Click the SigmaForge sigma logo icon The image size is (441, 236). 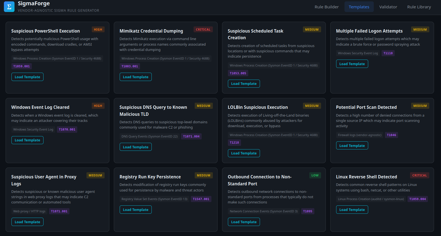point(9,7)
